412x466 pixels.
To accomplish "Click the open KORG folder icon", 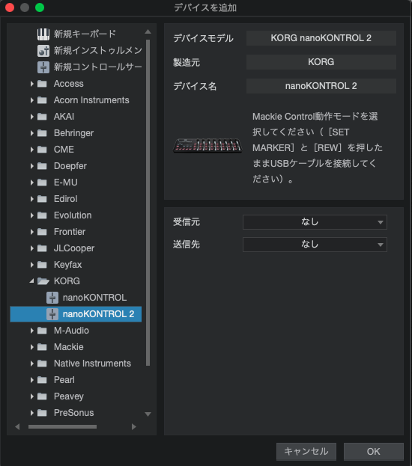I will [43, 281].
